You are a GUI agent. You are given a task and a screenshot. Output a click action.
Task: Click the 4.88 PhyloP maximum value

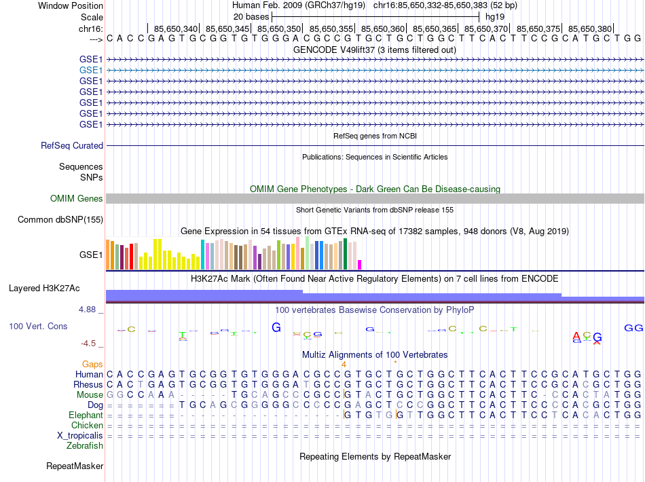pyautogui.click(x=87, y=310)
